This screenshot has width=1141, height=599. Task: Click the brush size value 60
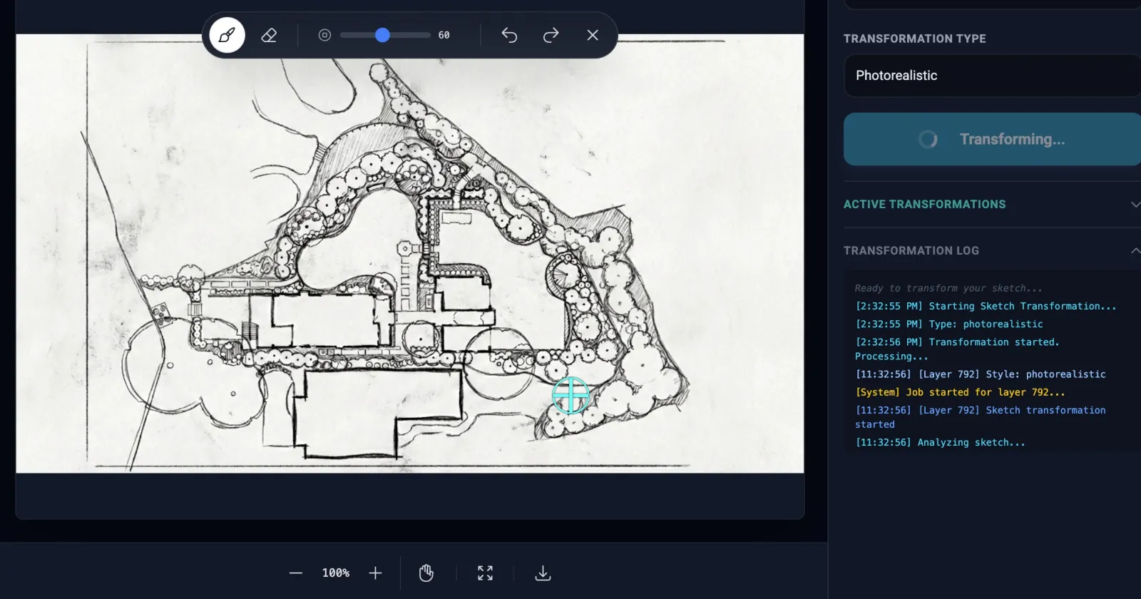444,35
